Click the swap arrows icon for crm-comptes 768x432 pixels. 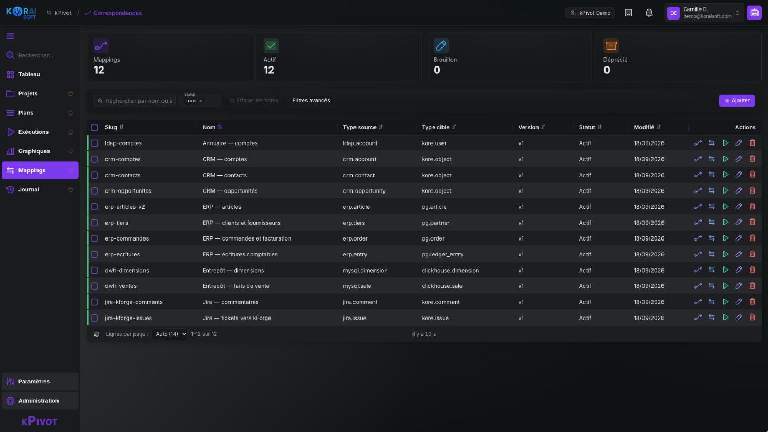tap(712, 159)
